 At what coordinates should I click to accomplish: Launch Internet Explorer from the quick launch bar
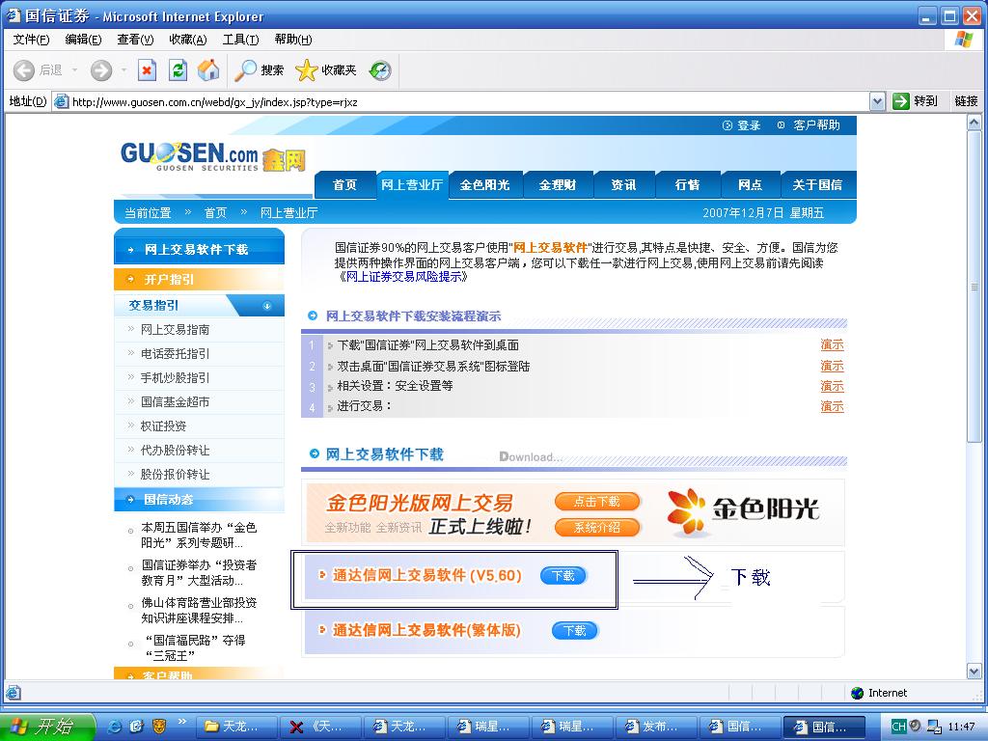(x=115, y=727)
